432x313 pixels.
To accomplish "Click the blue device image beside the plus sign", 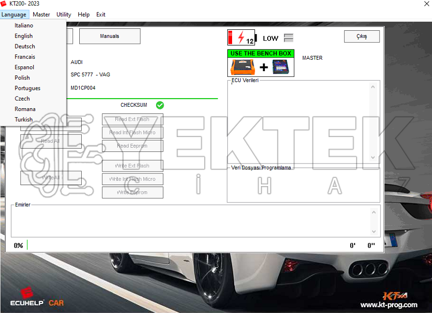I will tap(281, 66).
